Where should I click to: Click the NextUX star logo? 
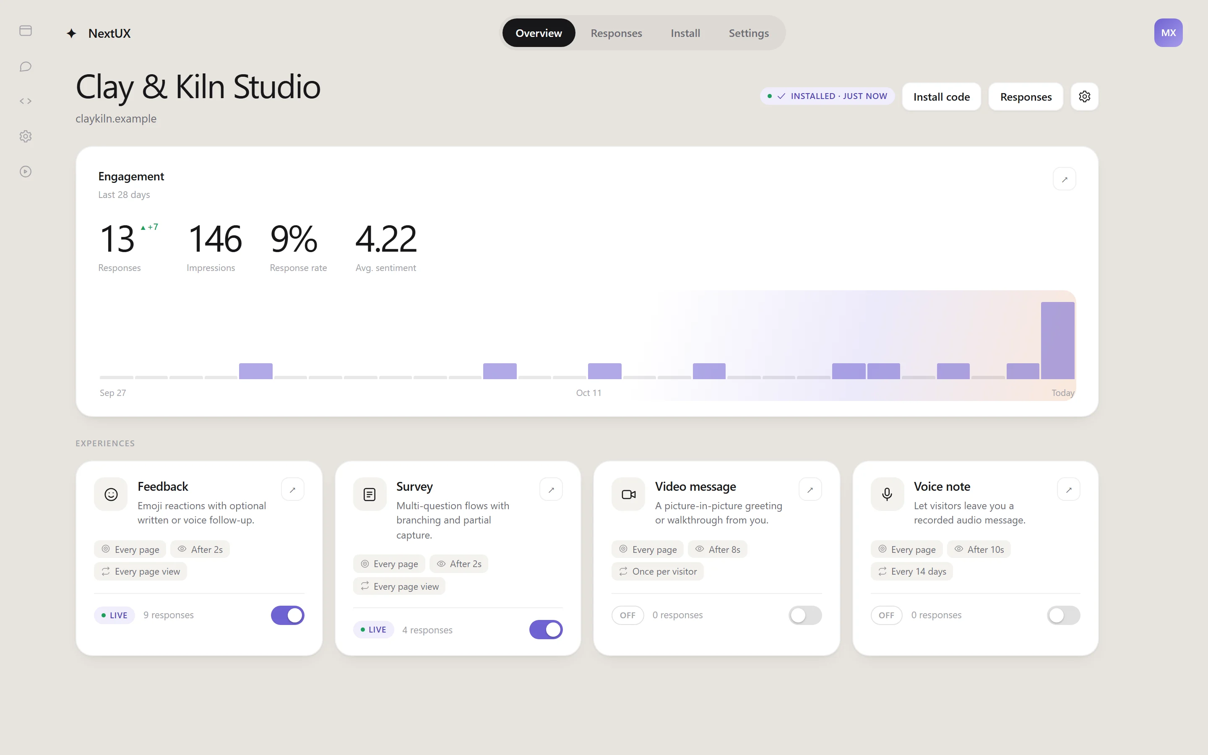pos(71,34)
